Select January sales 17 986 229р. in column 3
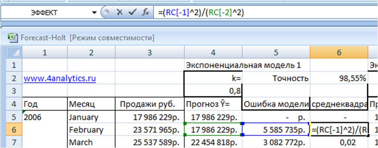 coord(150,117)
